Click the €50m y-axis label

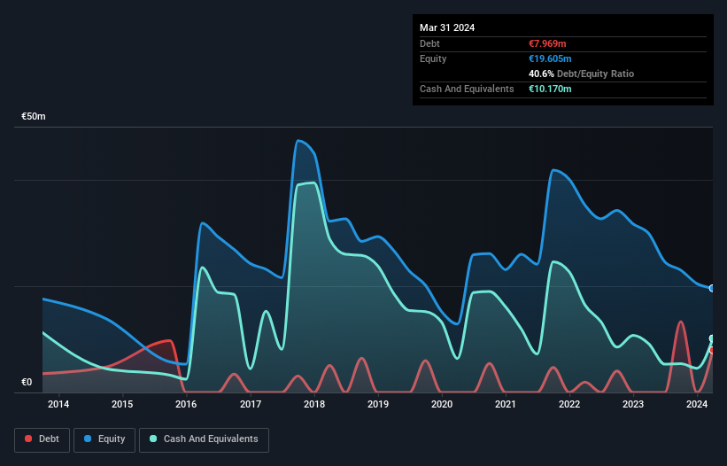(x=34, y=116)
